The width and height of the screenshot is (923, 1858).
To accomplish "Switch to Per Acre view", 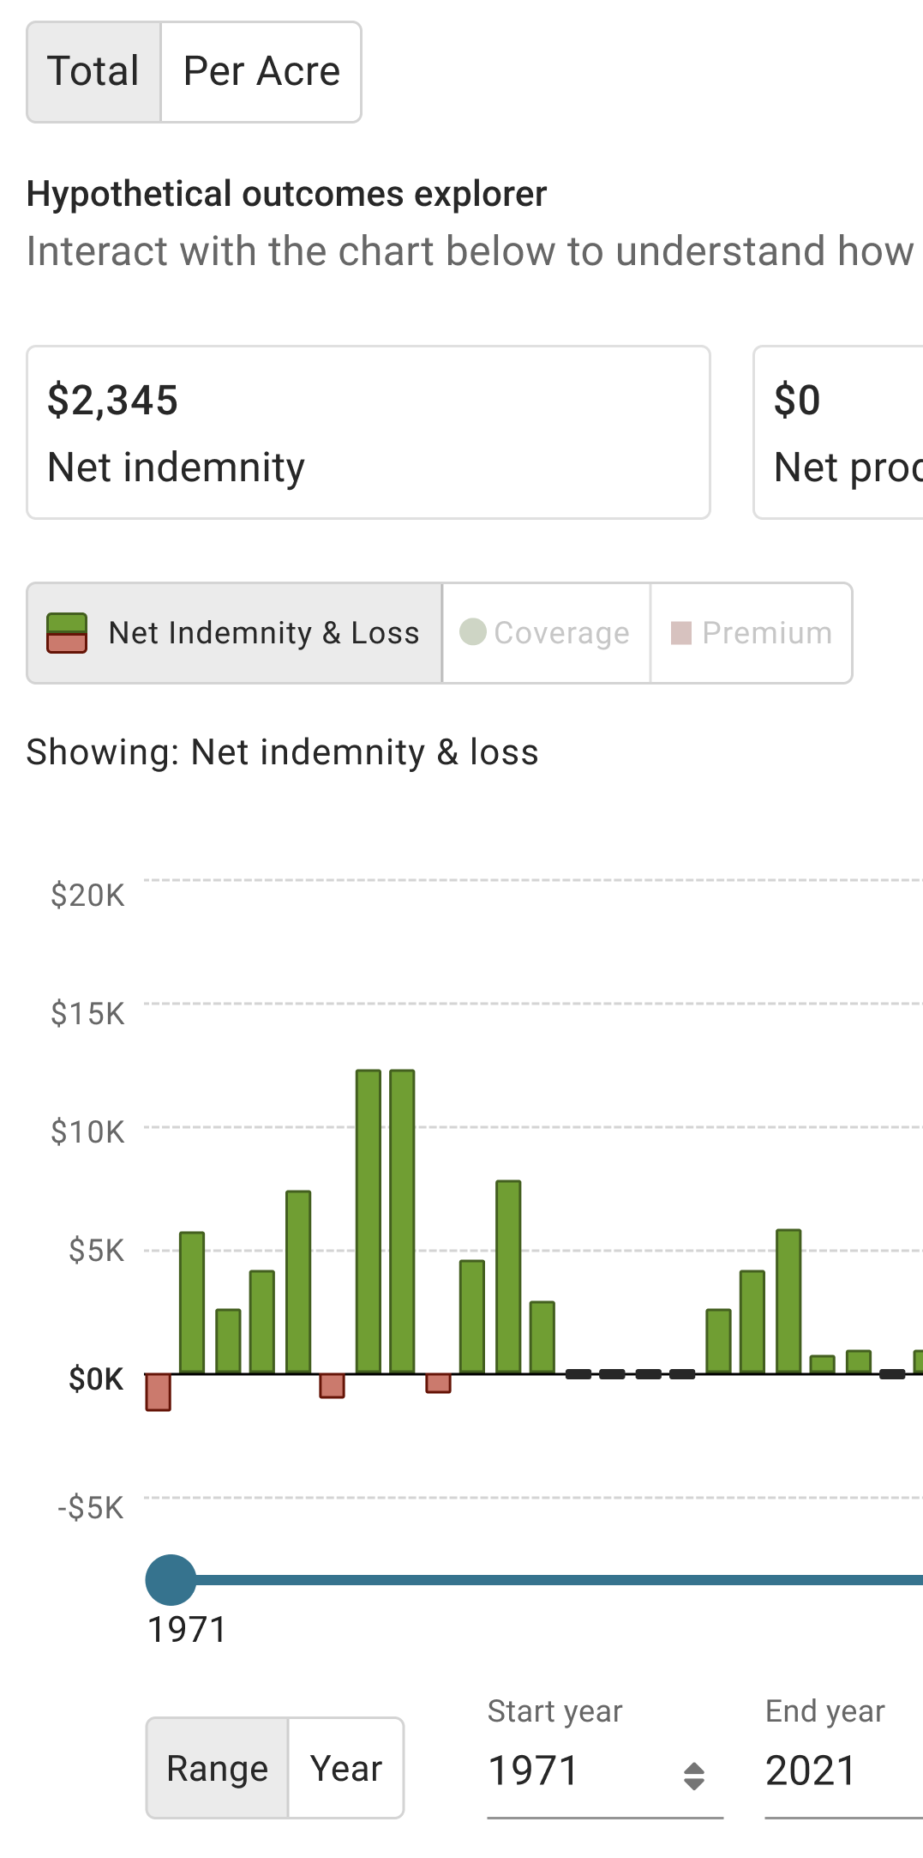I will click(261, 72).
